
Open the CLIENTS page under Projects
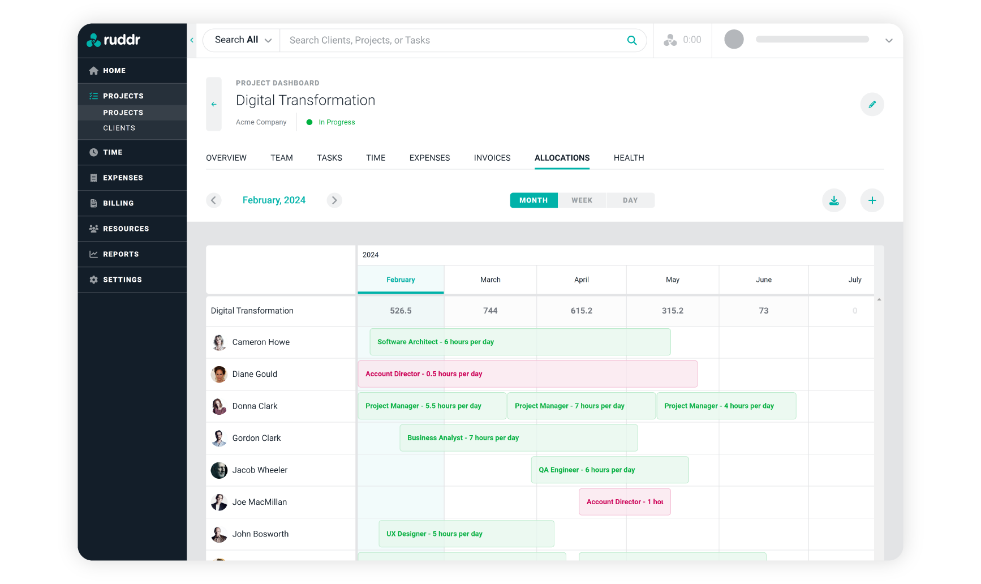tap(119, 128)
